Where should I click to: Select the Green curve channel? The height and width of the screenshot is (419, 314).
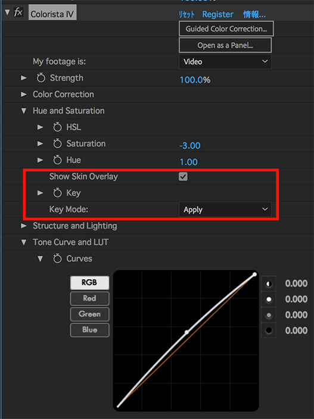point(89,314)
